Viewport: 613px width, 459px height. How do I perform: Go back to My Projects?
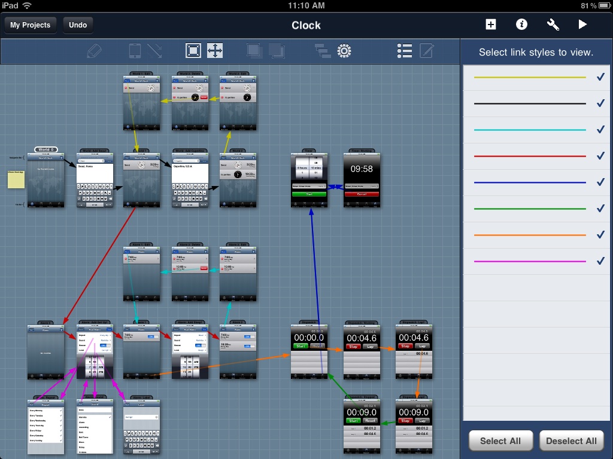31,25
